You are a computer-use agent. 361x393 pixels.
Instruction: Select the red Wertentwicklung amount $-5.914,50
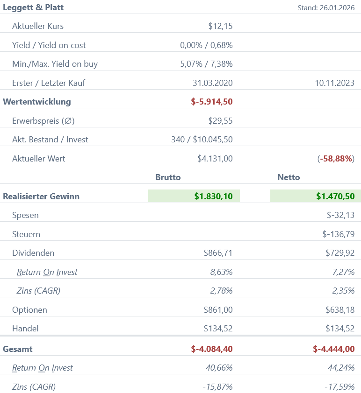click(211, 102)
